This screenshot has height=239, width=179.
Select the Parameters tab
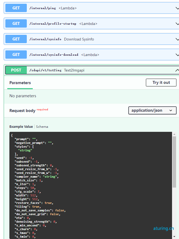pos(20,83)
